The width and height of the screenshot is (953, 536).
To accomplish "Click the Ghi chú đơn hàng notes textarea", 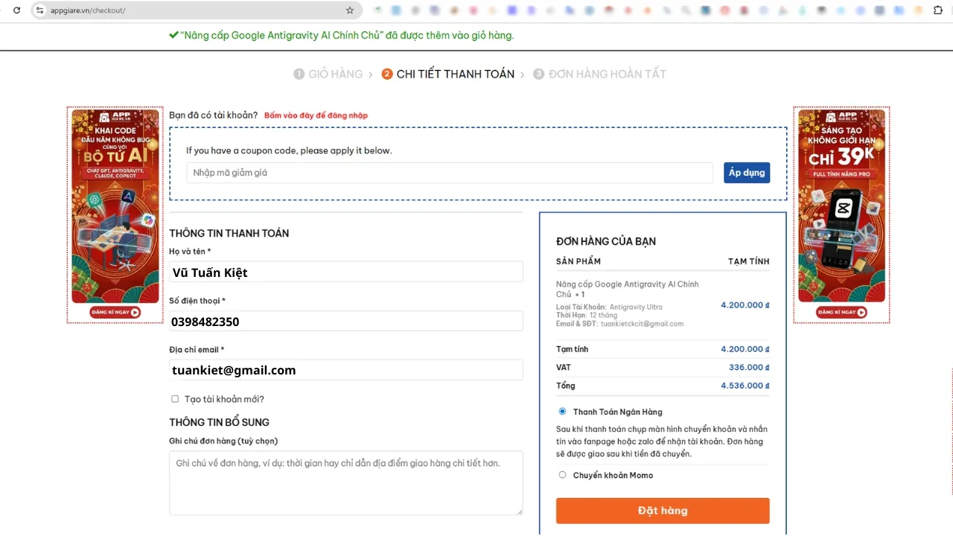I will tap(345, 482).
